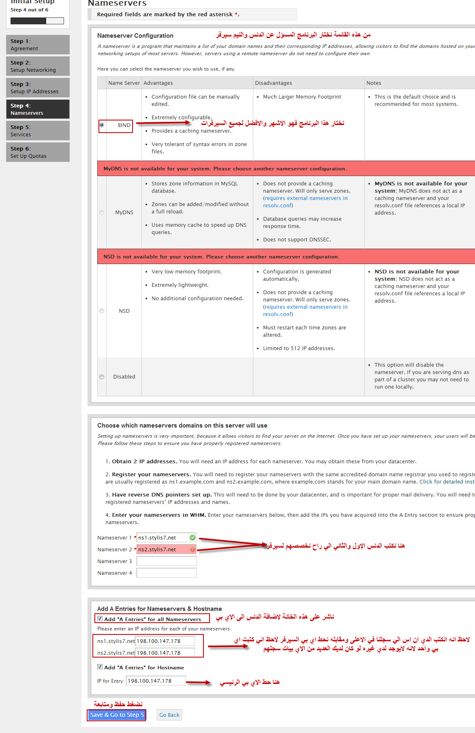Click 'Have reverse DNS pointers set up.' text
This screenshot has width=475, height=733.
pos(162,494)
